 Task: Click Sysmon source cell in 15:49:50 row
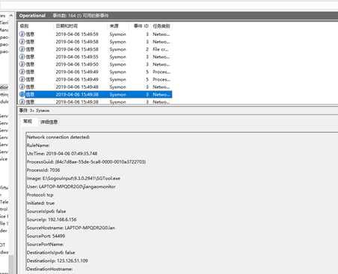click(x=117, y=64)
